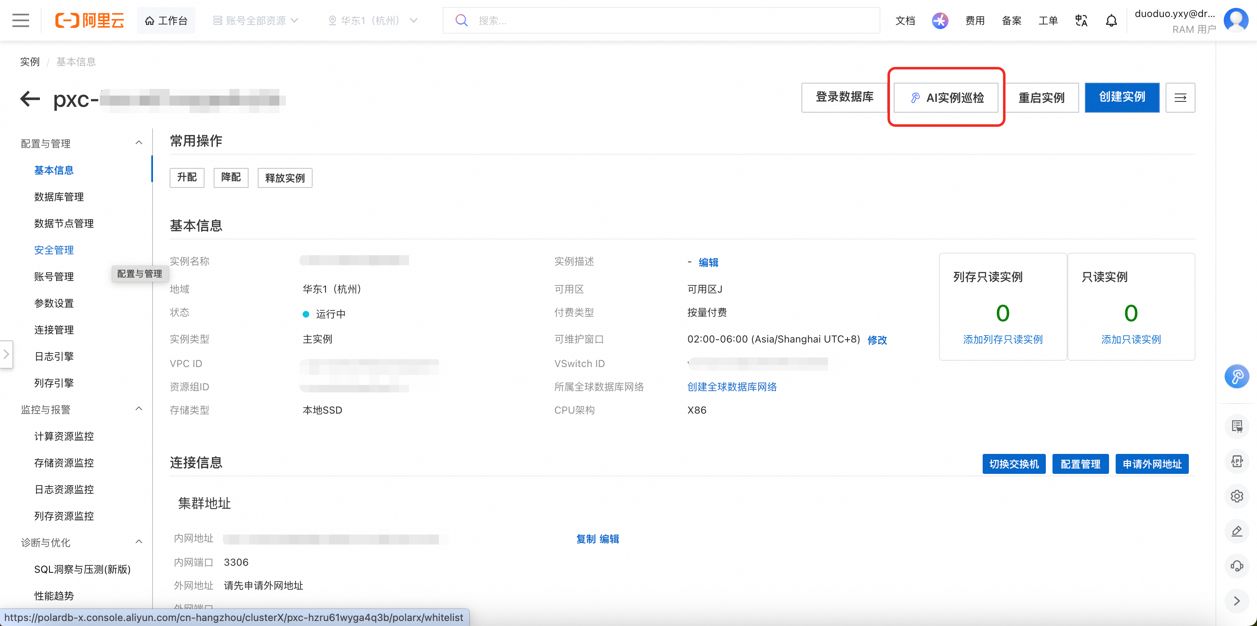Image resolution: width=1257 pixels, height=626 pixels.
Task: Click the language switch icon
Action: point(1081,20)
